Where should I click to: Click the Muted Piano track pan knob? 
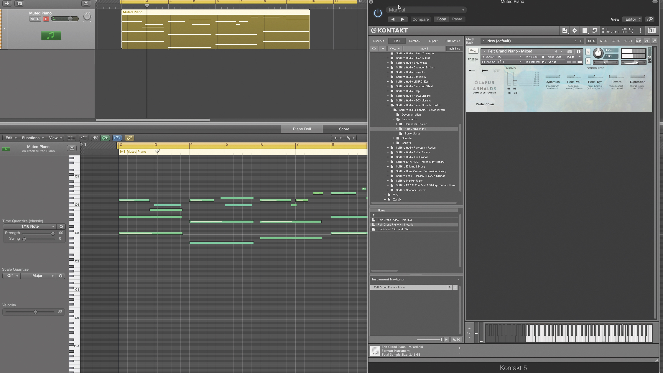pyautogui.click(x=87, y=17)
